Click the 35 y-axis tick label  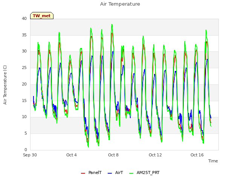pos(24,35)
